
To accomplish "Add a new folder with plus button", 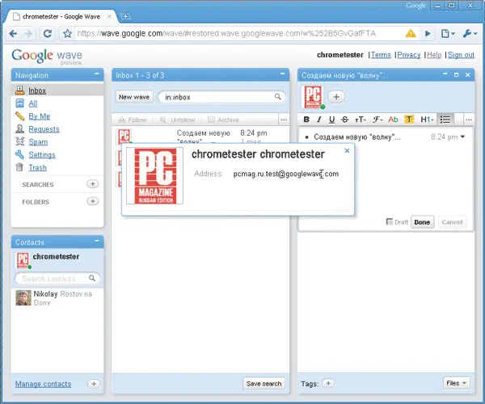I will [x=92, y=201].
